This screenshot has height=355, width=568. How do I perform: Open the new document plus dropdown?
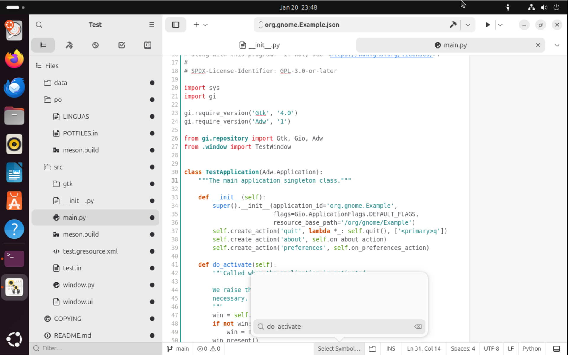pos(201,25)
